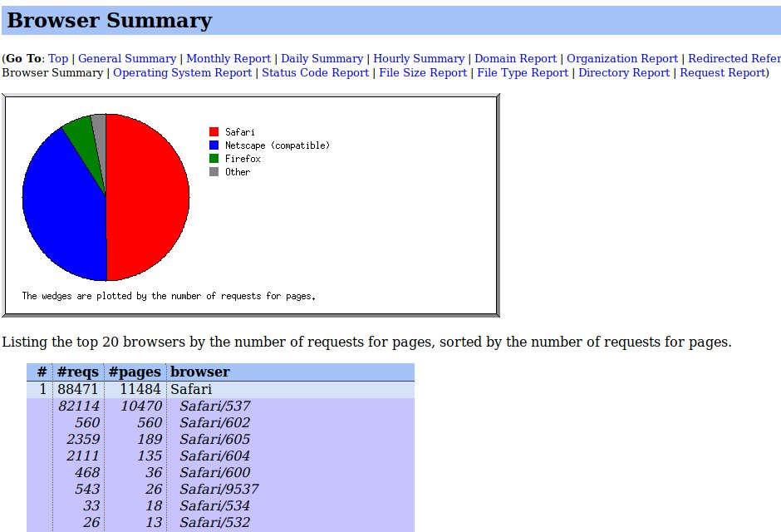Click the 'Safari/605' table row
This screenshot has width=781, height=532.
pyautogui.click(x=220, y=440)
